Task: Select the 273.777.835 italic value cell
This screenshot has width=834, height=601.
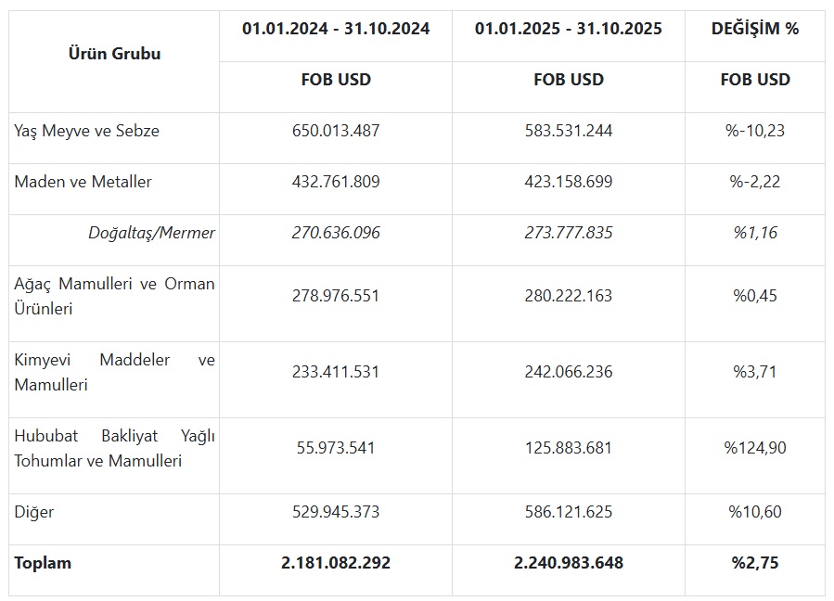Action: click(568, 233)
